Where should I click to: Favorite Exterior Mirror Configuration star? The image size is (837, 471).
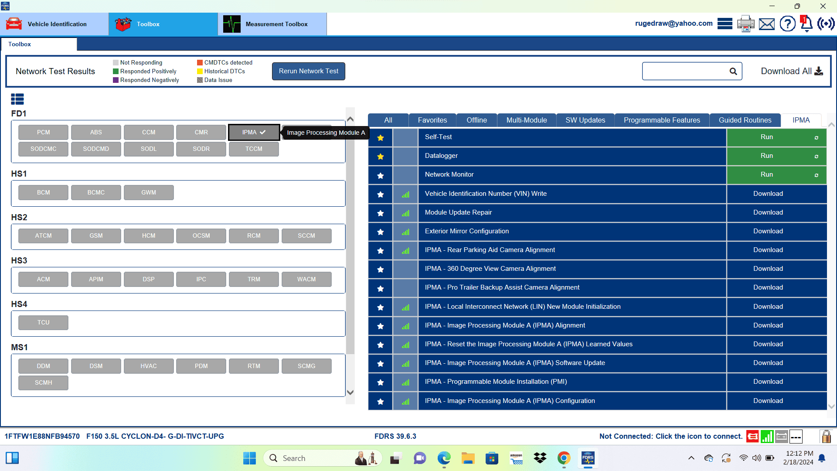(x=380, y=232)
